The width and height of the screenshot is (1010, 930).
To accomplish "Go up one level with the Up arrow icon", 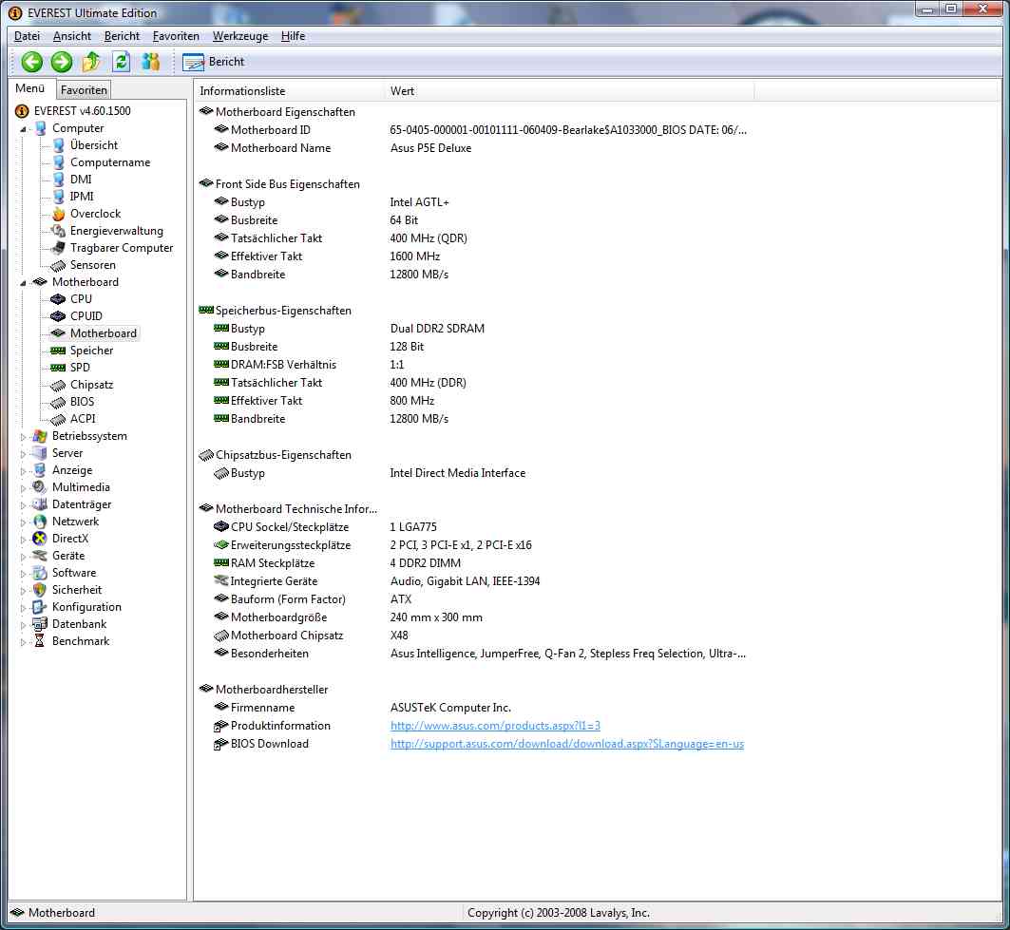I will (91, 62).
